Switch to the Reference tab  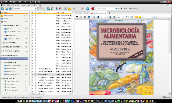point(78,13)
